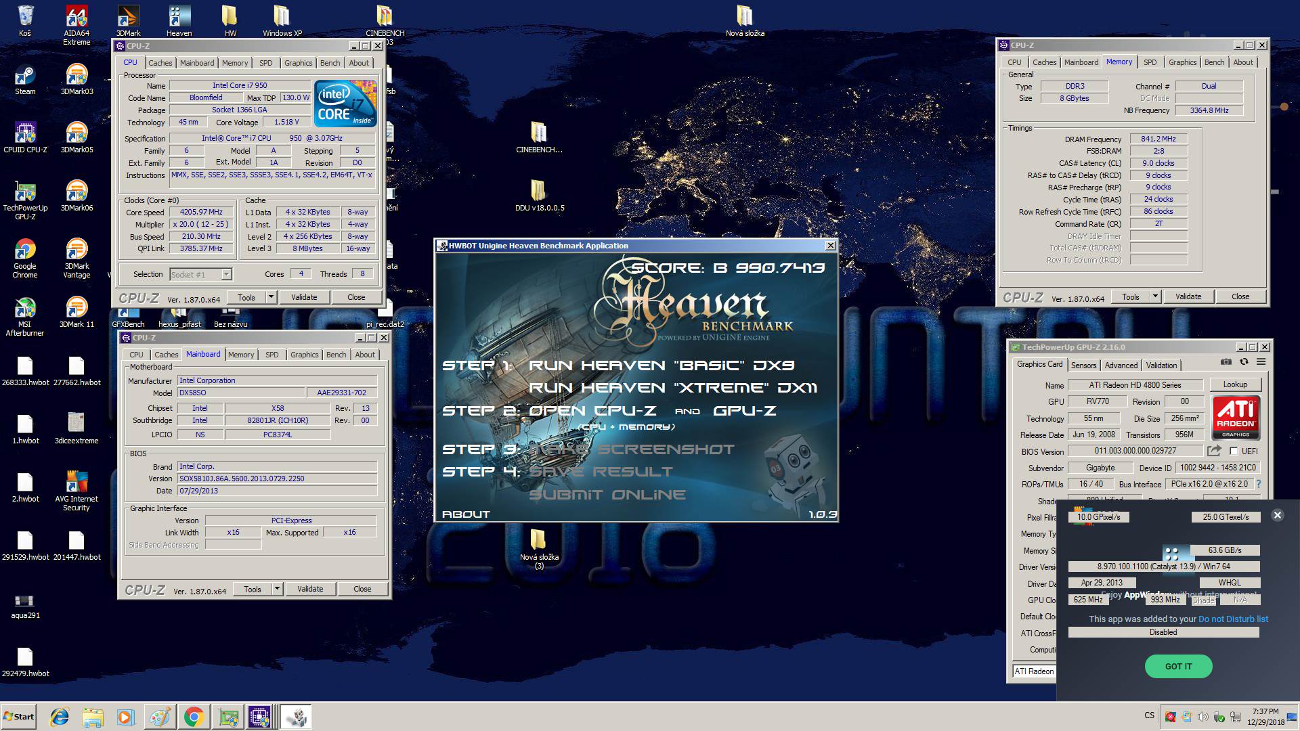Launch the Heaven desktop shortcut
Viewport: 1300px width, 731px height.
pos(179,21)
